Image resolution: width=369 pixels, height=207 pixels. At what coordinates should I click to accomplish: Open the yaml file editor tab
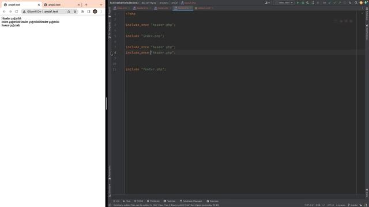pos(204,8)
